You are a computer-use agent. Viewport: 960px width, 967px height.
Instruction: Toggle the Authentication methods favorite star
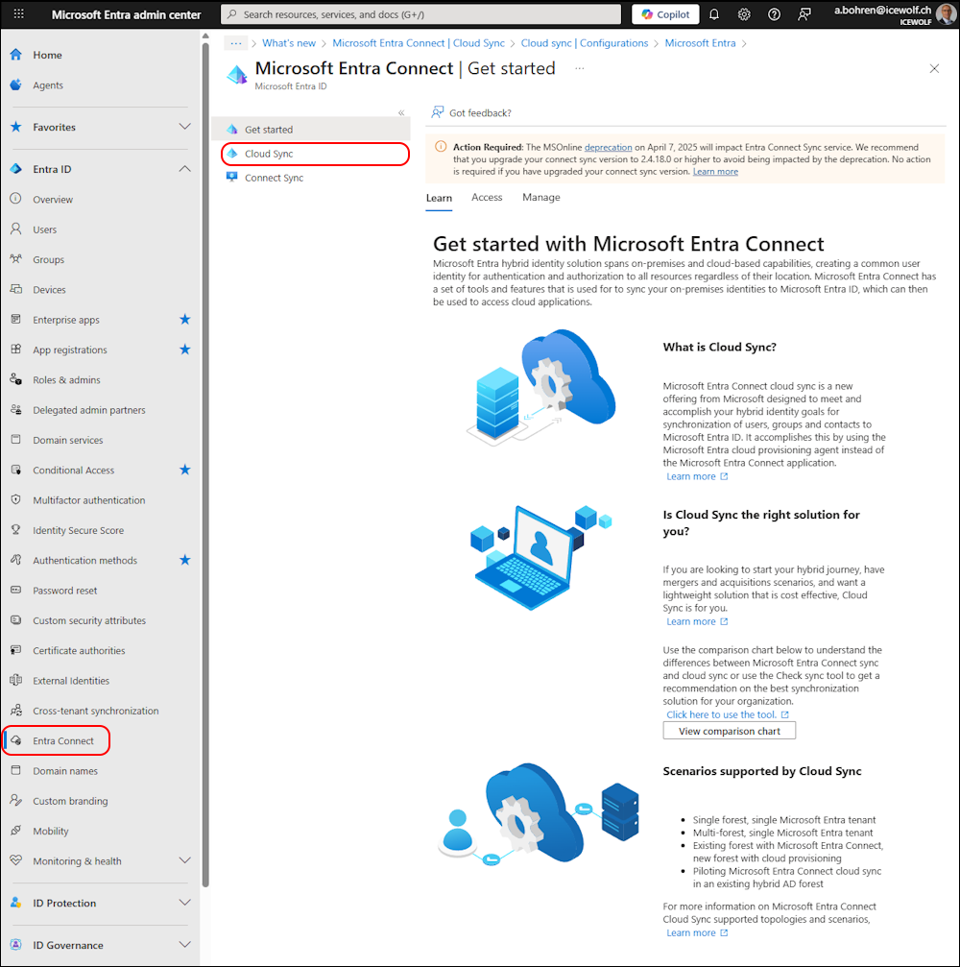pyautogui.click(x=185, y=560)
